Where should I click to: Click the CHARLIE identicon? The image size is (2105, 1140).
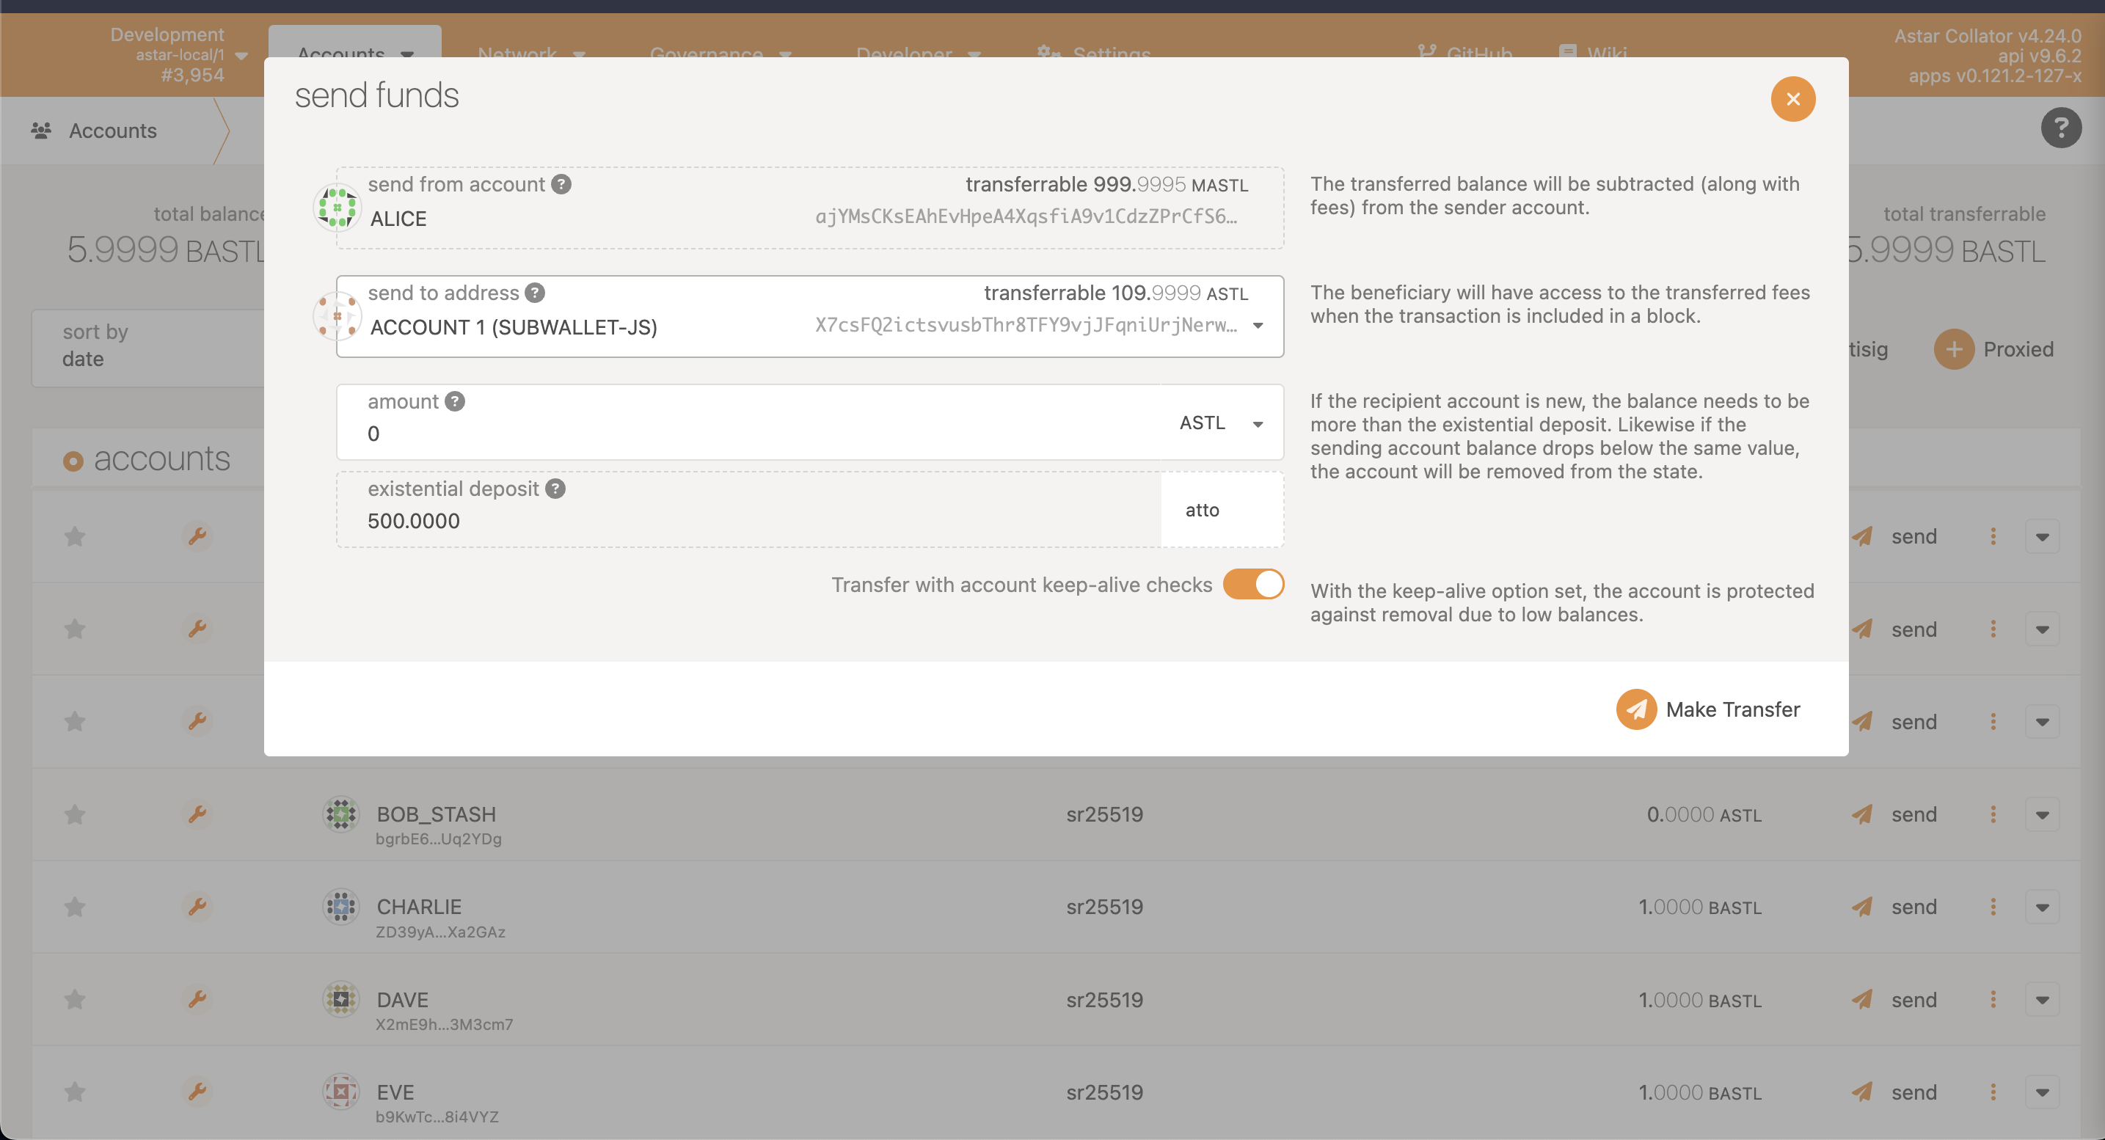click(340, 906)
